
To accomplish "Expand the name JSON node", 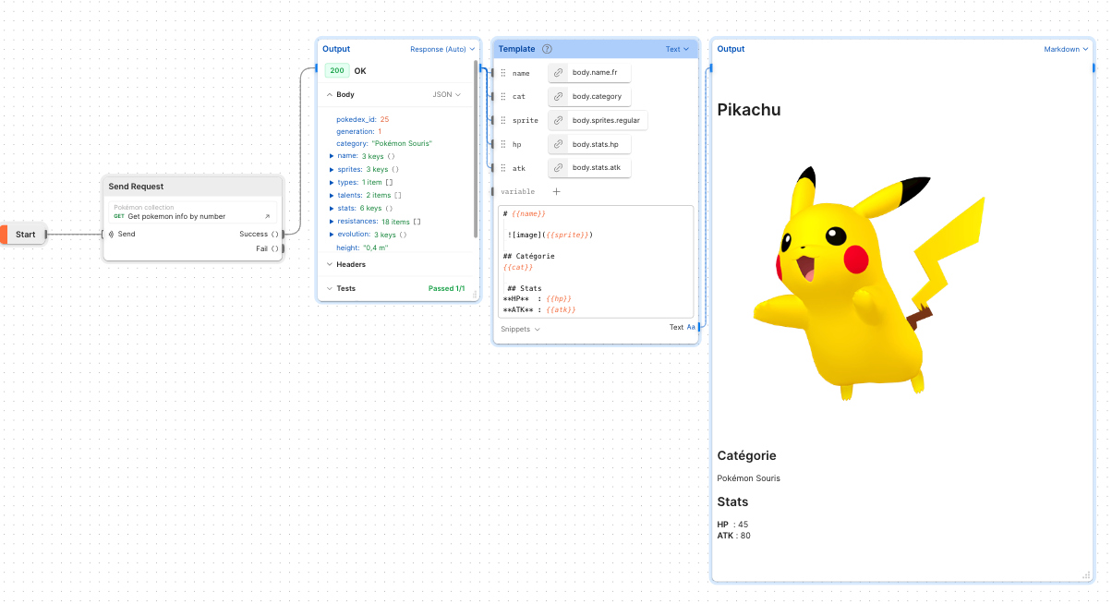I will point(331,156).
